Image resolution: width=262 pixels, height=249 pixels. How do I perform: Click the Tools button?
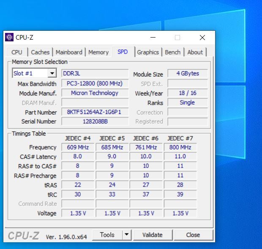pyautogui.click(x=107, y=235)
